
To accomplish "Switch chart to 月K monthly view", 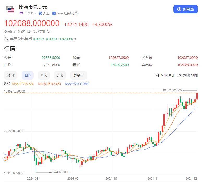I will coord(60,75).
